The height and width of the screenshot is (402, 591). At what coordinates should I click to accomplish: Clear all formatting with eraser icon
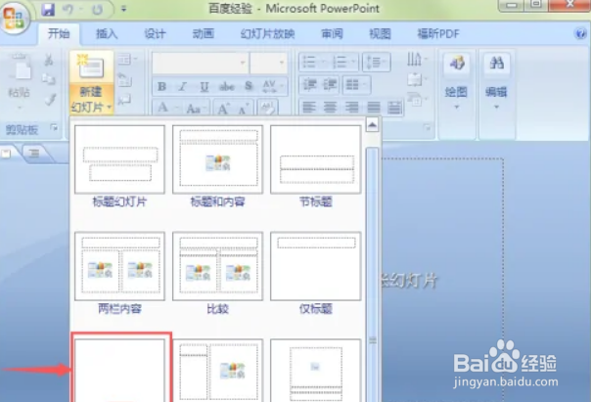267,109
